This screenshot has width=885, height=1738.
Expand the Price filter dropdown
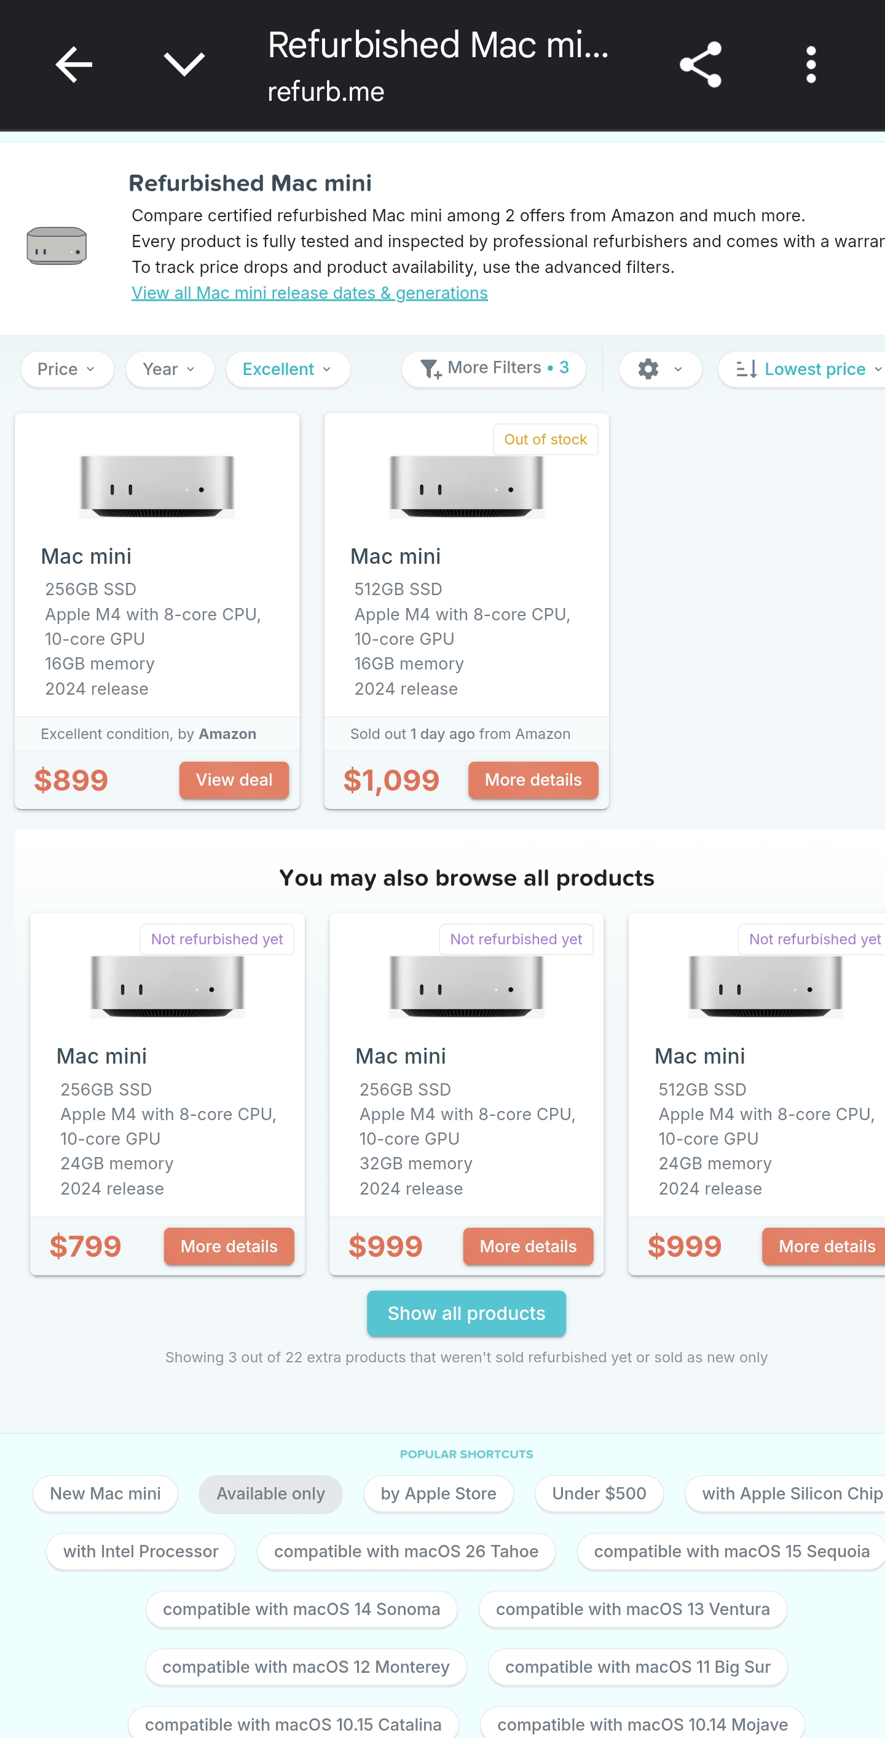(67, 369)
